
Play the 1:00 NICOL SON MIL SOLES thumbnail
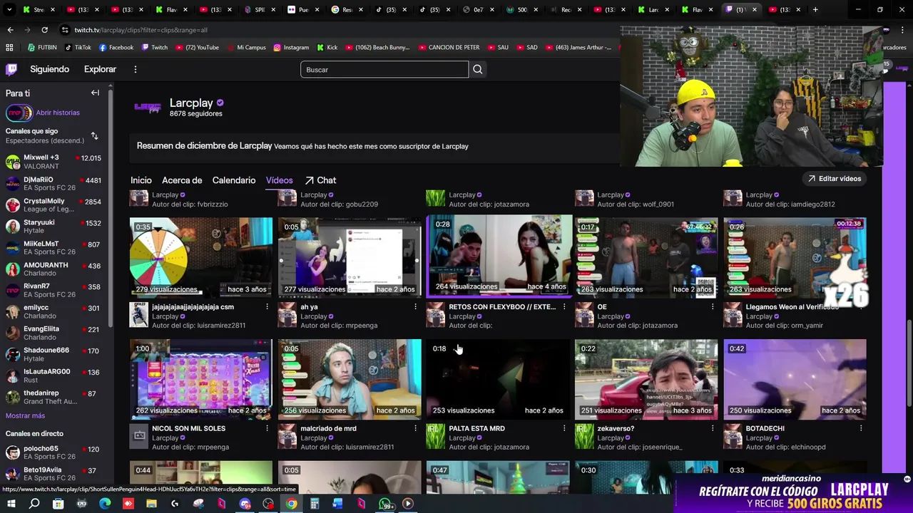tap(201, 378)
